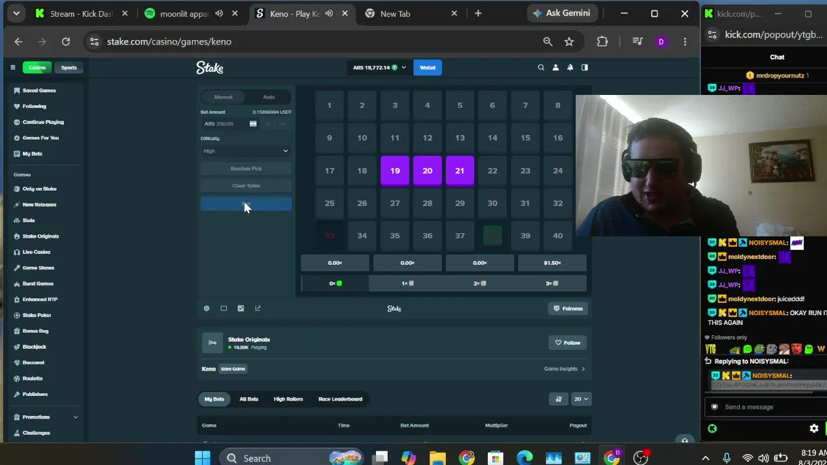
Task: Open Slots in the sidebar
Action: click(28, 220)
